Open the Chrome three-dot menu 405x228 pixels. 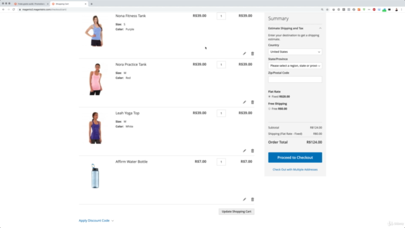point(402,9)
